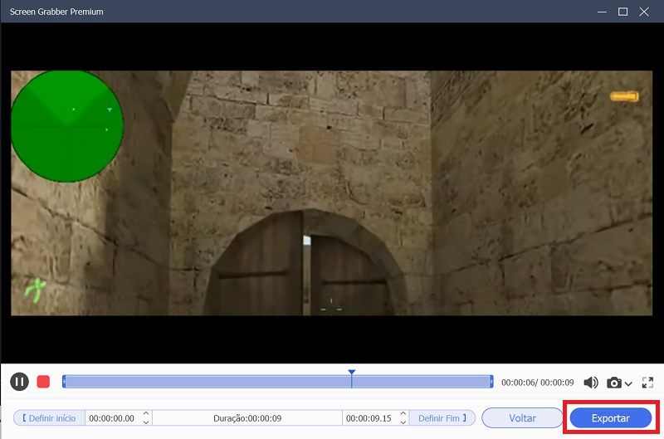664x439 pixels.
Task: Enter fullscreen preview mode
Action: (647, 383)
